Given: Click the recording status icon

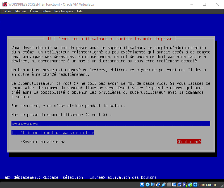Looking at the screenshot, I should [179, 185].
